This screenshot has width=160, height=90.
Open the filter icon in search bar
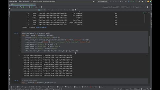pyautogui.click(x=75, y=10)
